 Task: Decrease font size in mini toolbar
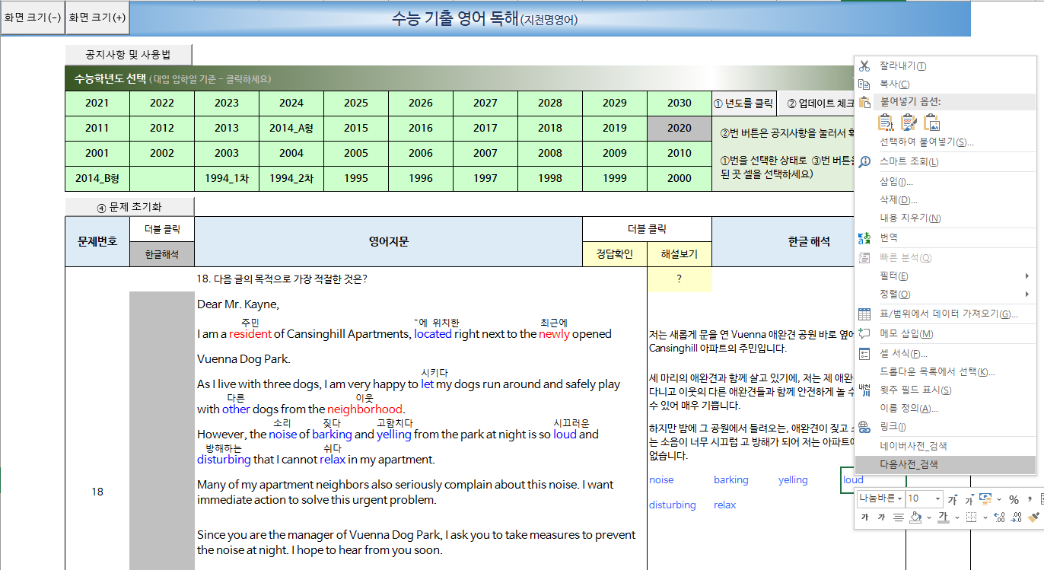pyautogui.click(x=970, y=499)
